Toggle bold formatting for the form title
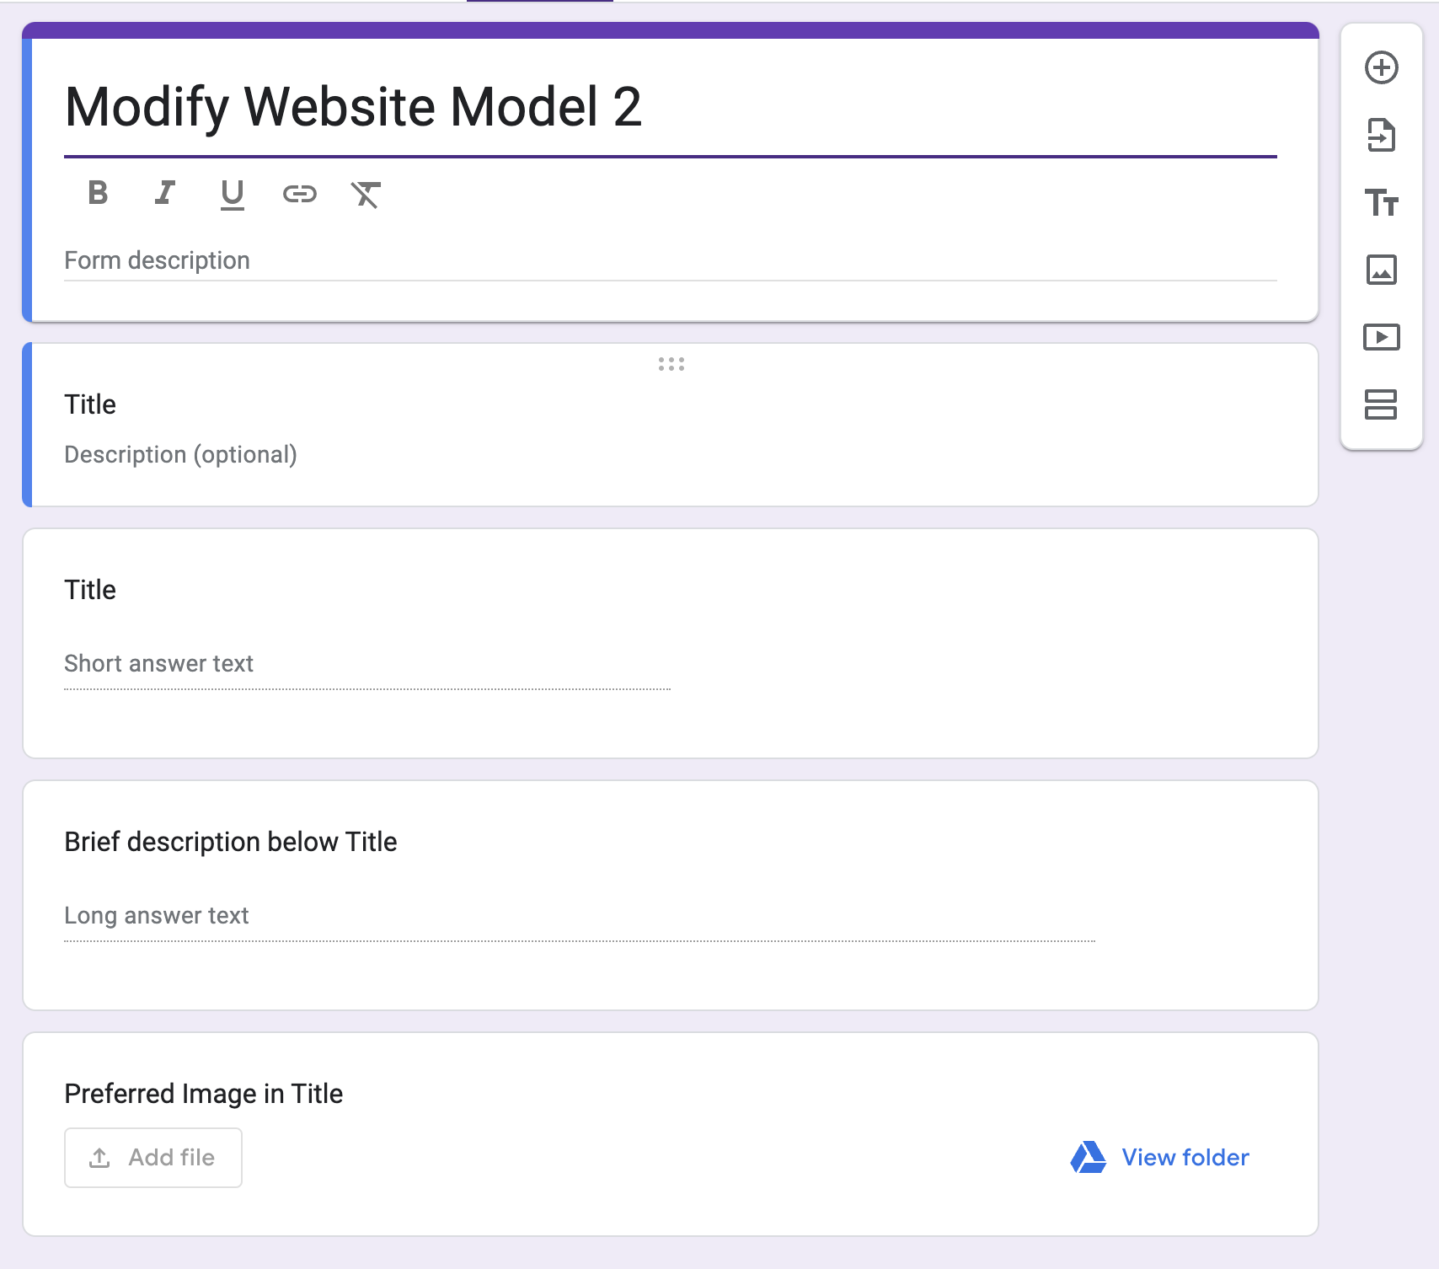This screenshot has width=1439, height=1269. (x=98, y=194)
